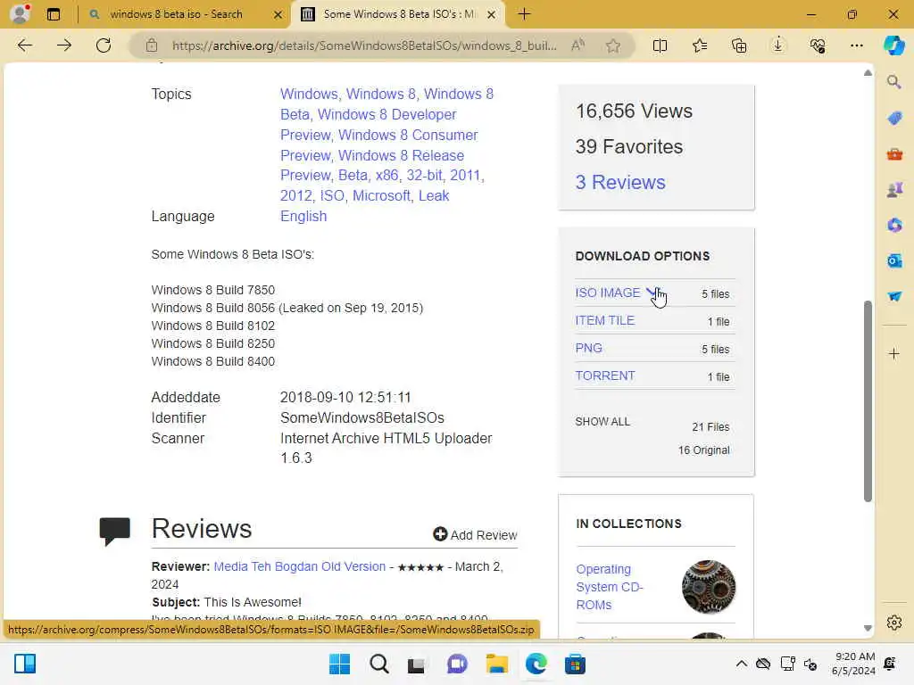Screen dimensions: 914x685
Task: Open taskbar Search
Action: click(378, 664)
